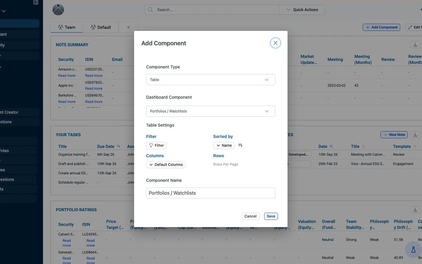Collapse the sidebar with the panel icon
Viewport: 422px width, 264px height.
coord(35,2)
